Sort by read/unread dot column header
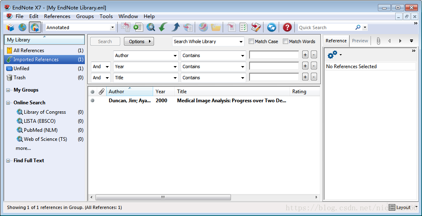422x216 pixels. pyautogui.click(x=93, y=92)
